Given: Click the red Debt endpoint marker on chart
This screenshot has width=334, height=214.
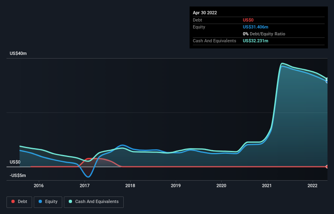Looking at the screenshot, I should click(x=327, y=167).
